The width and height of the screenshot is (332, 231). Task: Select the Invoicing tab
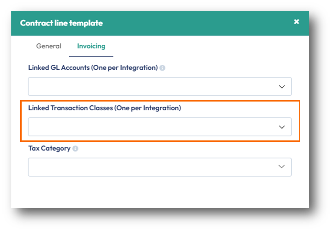point(91,46)
